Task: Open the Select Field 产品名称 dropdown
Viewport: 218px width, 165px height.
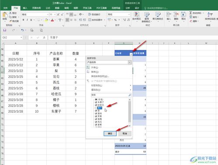Action: coord(129,62)
